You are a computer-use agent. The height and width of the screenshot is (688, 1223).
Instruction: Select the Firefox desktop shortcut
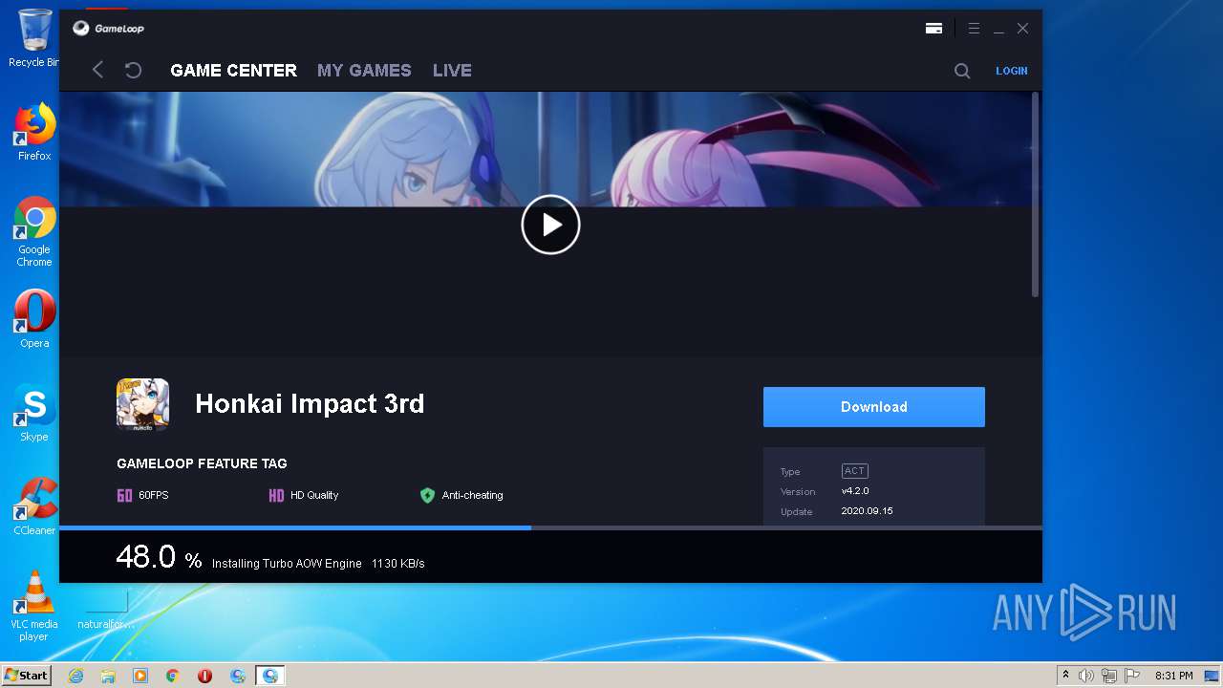[x=34, y=132]
